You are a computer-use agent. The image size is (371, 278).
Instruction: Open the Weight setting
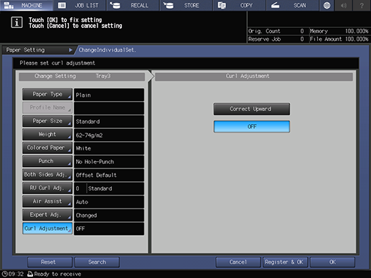point(47,135)
